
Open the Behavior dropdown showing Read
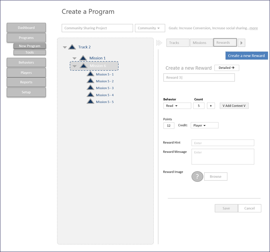(x=177, y=106)
